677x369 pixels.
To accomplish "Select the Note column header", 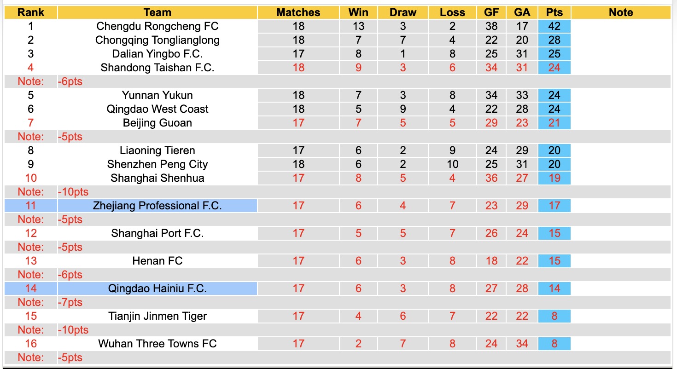I will coord(621,12).
